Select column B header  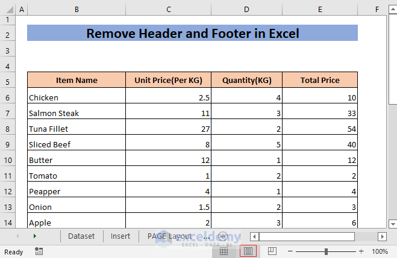click(77, 10)
